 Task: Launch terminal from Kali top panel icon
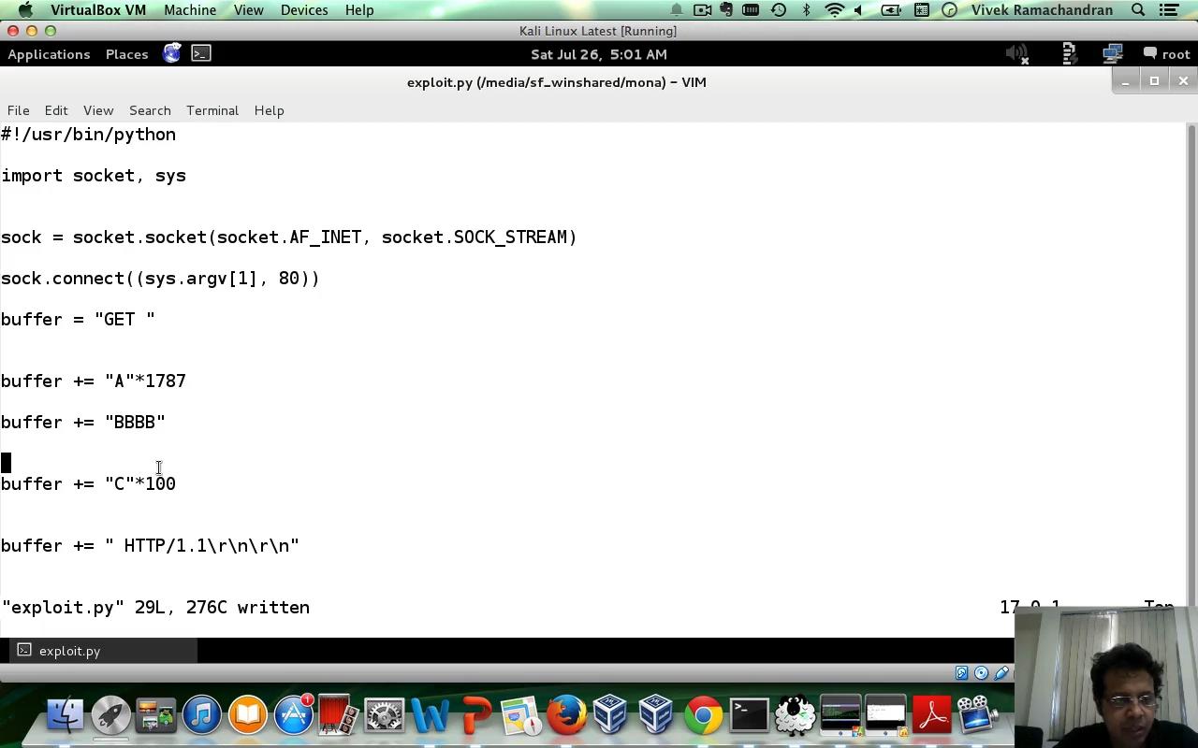(201, 53)
